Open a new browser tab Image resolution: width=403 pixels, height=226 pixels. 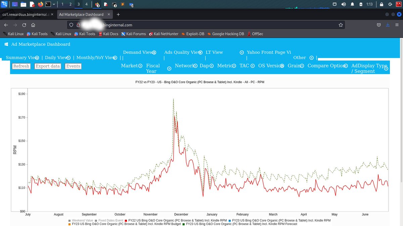click(x=118, y=14)
